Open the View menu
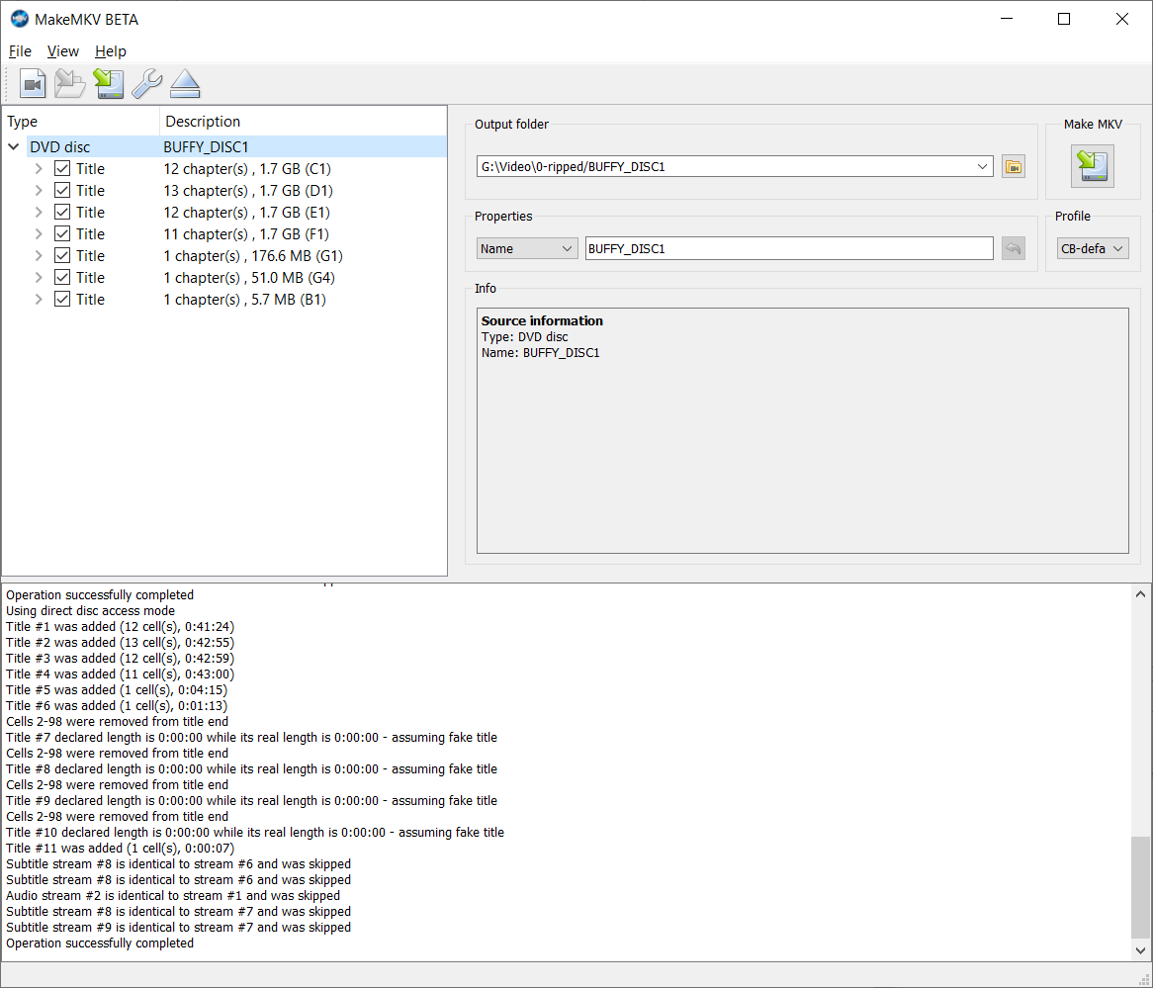This screenshot has width=1153, height=988. coord(63,51)
